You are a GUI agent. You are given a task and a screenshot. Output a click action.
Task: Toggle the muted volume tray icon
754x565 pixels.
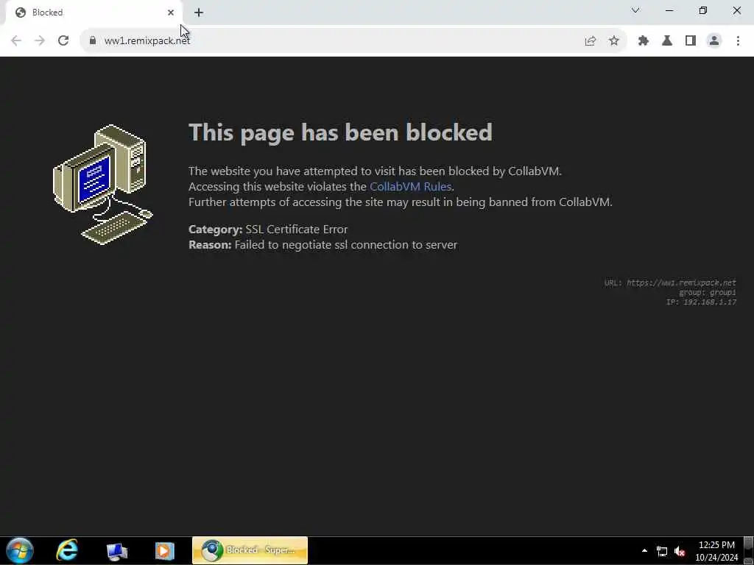(x=680, y=551)
